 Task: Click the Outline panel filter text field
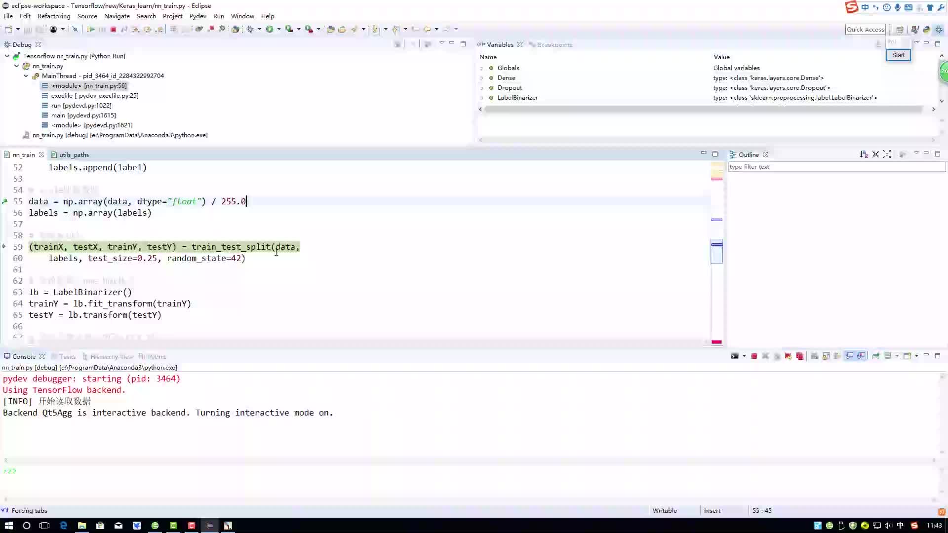(835, 167)
